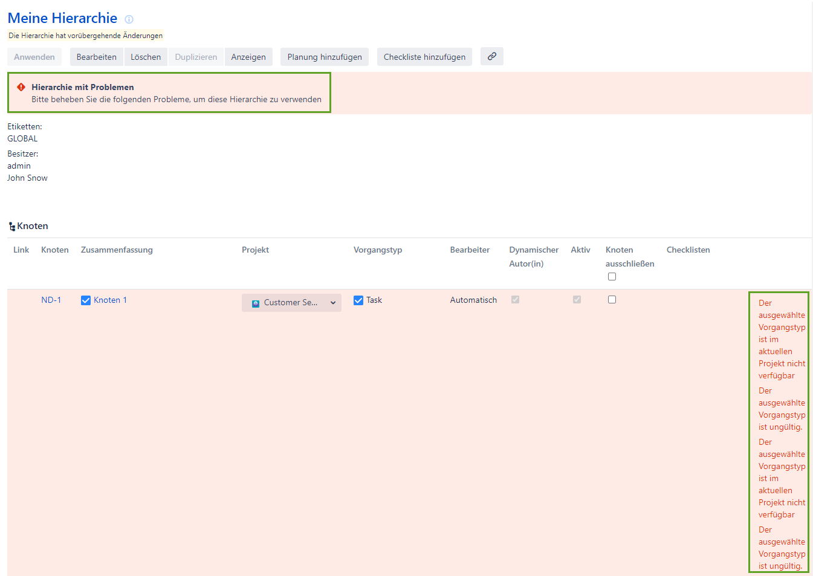Click the Customer Service project icon
Viewport: 813px width, 576px height.
coord(256,303)
